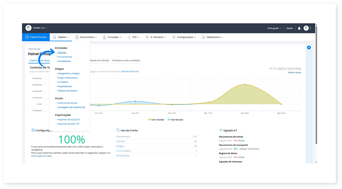Image resolution: width=342 pixels, height=189 pixels.
Task: Open Artigos Fabricados menu entry
Action: click(67, 78)
